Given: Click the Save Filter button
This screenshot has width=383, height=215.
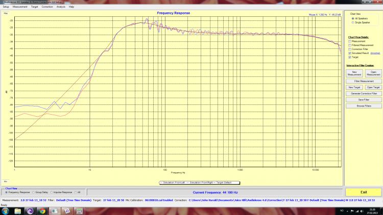Looking at the screenshot, I should click(364, 100).
